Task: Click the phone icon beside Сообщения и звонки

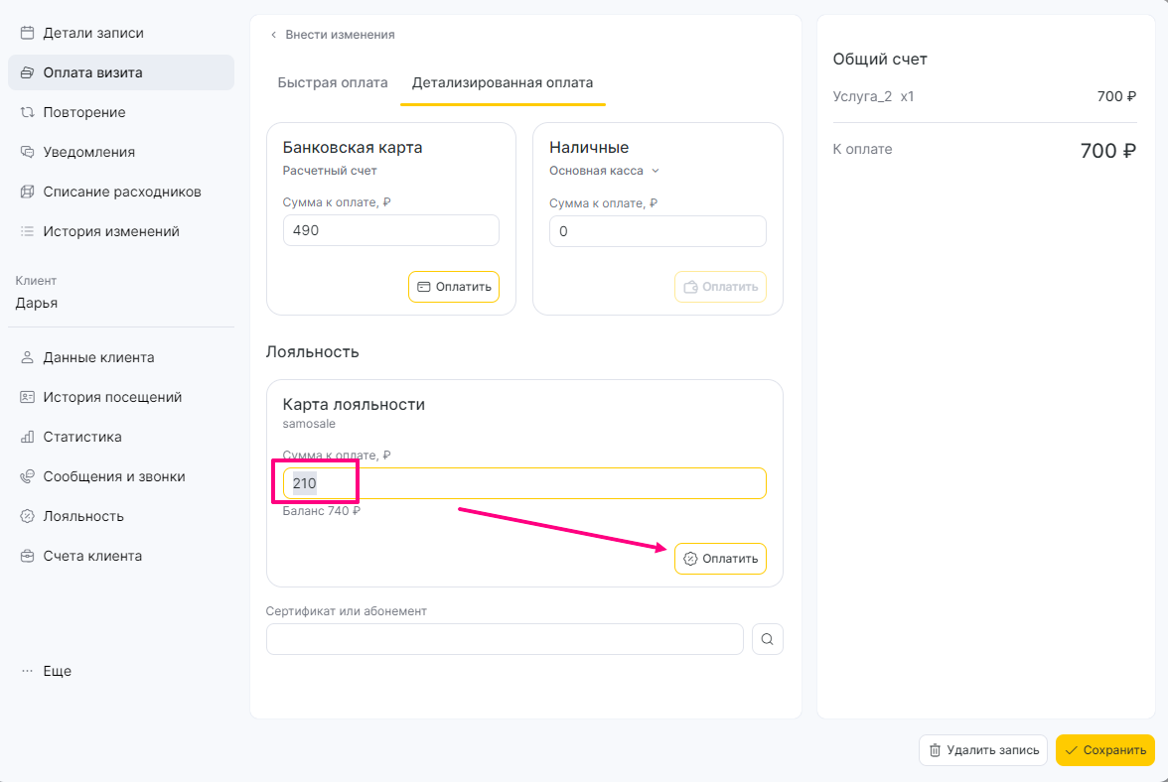Action: point(28,476)
